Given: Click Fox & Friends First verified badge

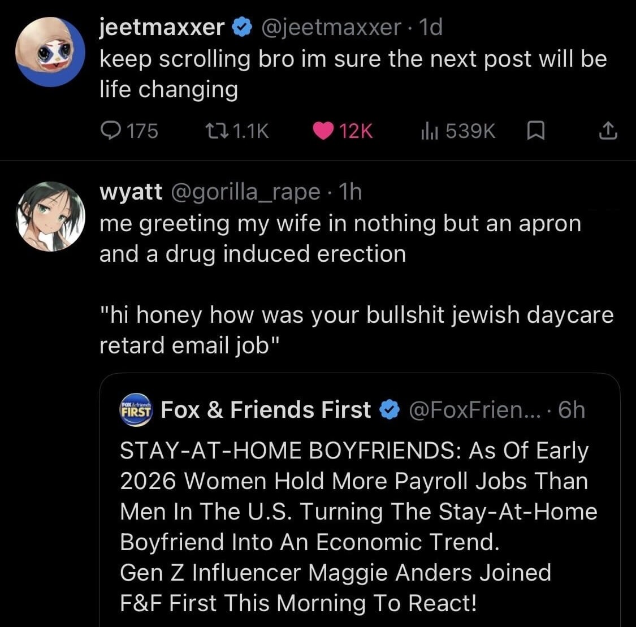Looking at the screenshot, I should (389, 410).
